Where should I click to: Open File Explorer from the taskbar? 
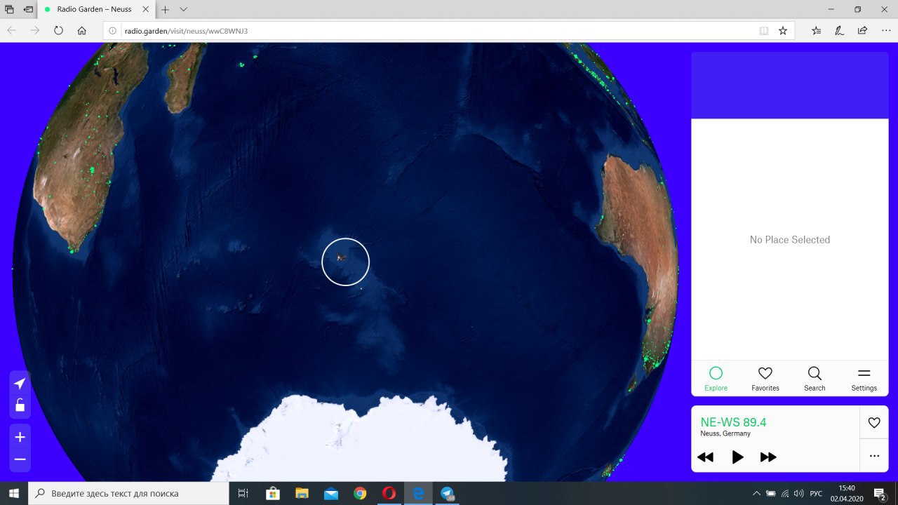302,494
